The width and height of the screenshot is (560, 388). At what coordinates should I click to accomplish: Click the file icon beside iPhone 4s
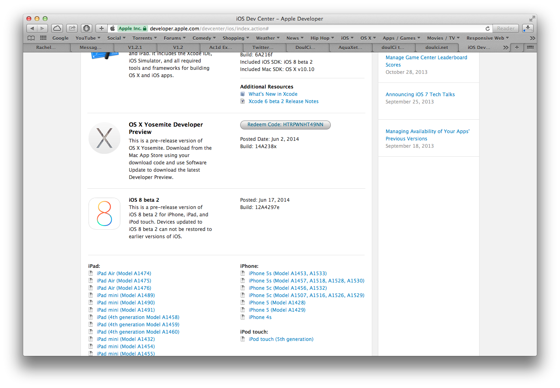(x=243, y=317)
